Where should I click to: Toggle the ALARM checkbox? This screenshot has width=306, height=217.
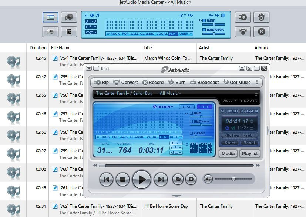tap(242, 111)
